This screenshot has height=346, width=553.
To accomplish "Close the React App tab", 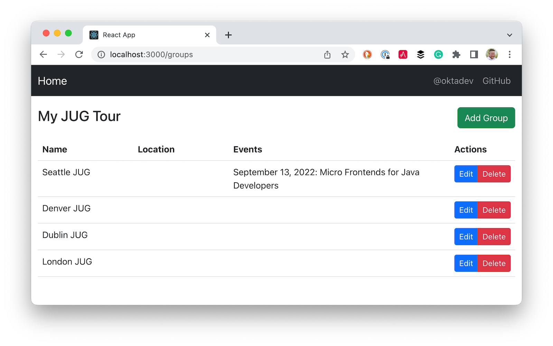I will coord(207,35).
